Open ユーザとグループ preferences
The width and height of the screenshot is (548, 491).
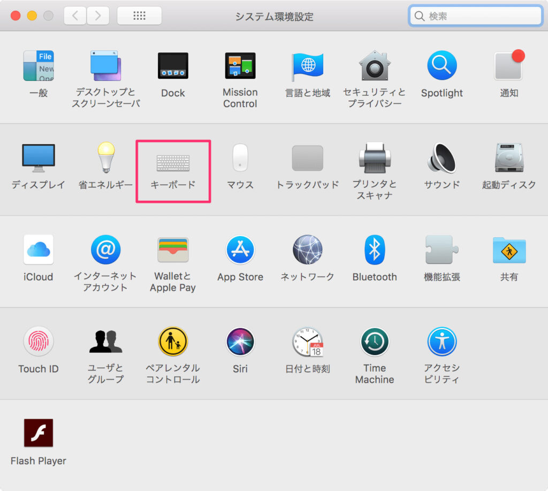(105, 342)
